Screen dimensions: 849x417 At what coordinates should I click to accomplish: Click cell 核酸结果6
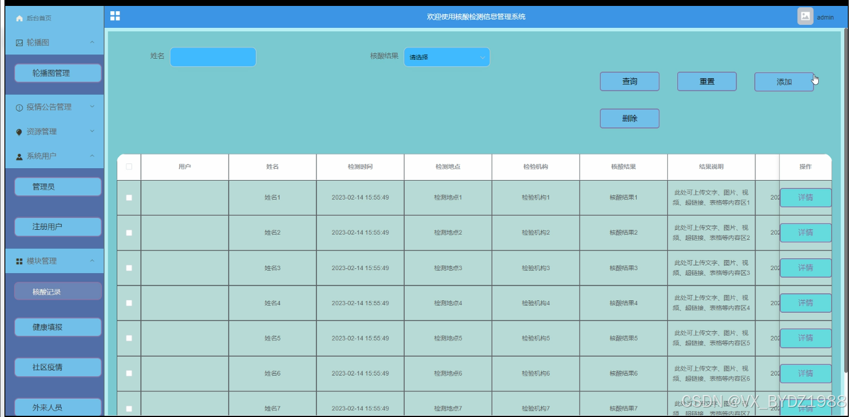pos(623,374)
